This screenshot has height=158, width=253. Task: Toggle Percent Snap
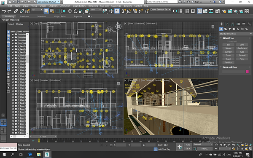[x=135, y=11]
